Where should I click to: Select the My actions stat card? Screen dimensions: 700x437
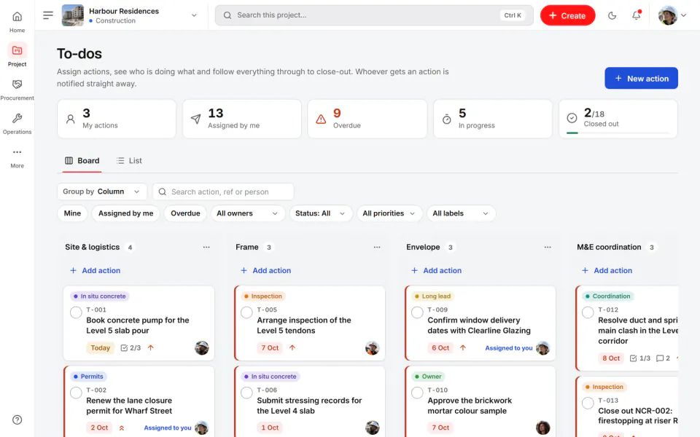tap(117, 119)
